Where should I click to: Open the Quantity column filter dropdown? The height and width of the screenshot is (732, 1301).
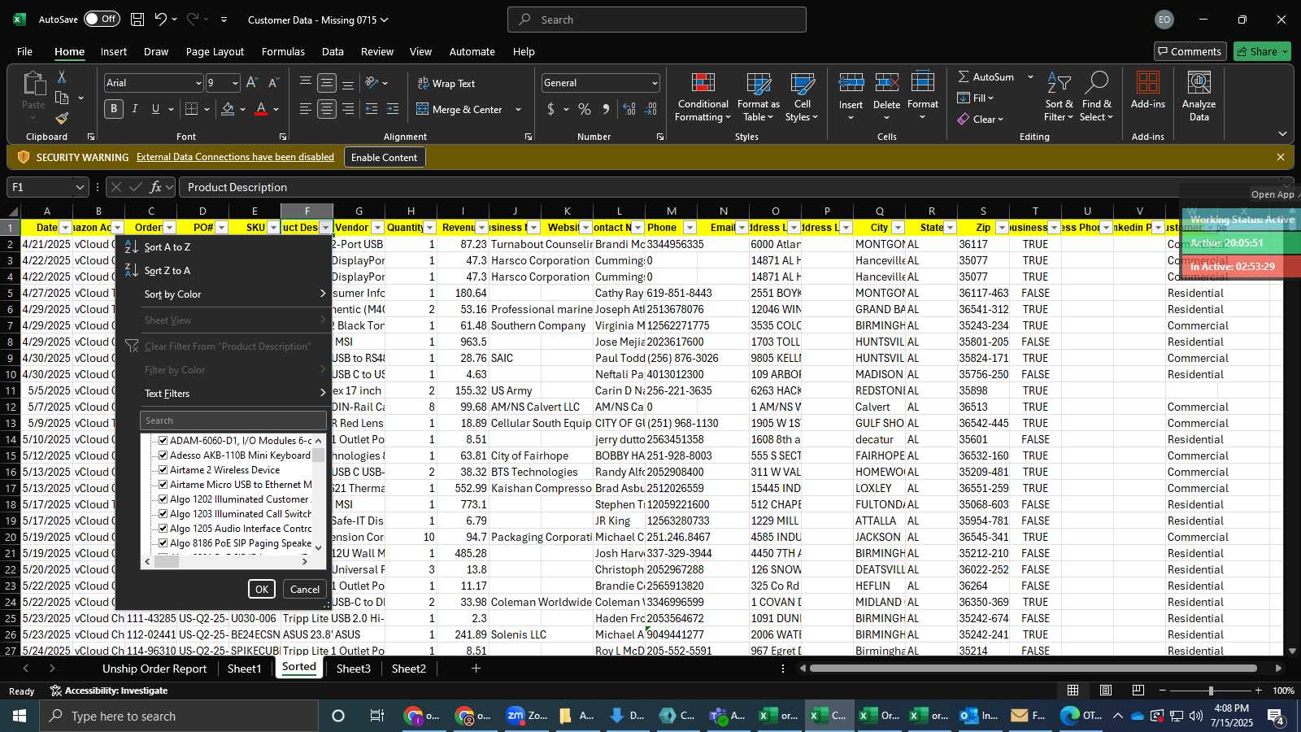pyautogui.click(x=430, y=228)
